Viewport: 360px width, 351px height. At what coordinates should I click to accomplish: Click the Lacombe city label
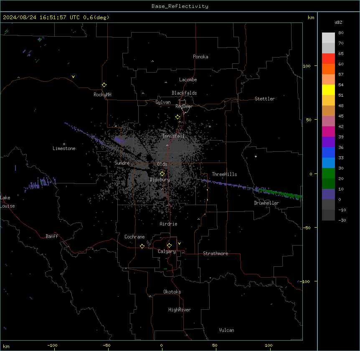coord(188,80)
